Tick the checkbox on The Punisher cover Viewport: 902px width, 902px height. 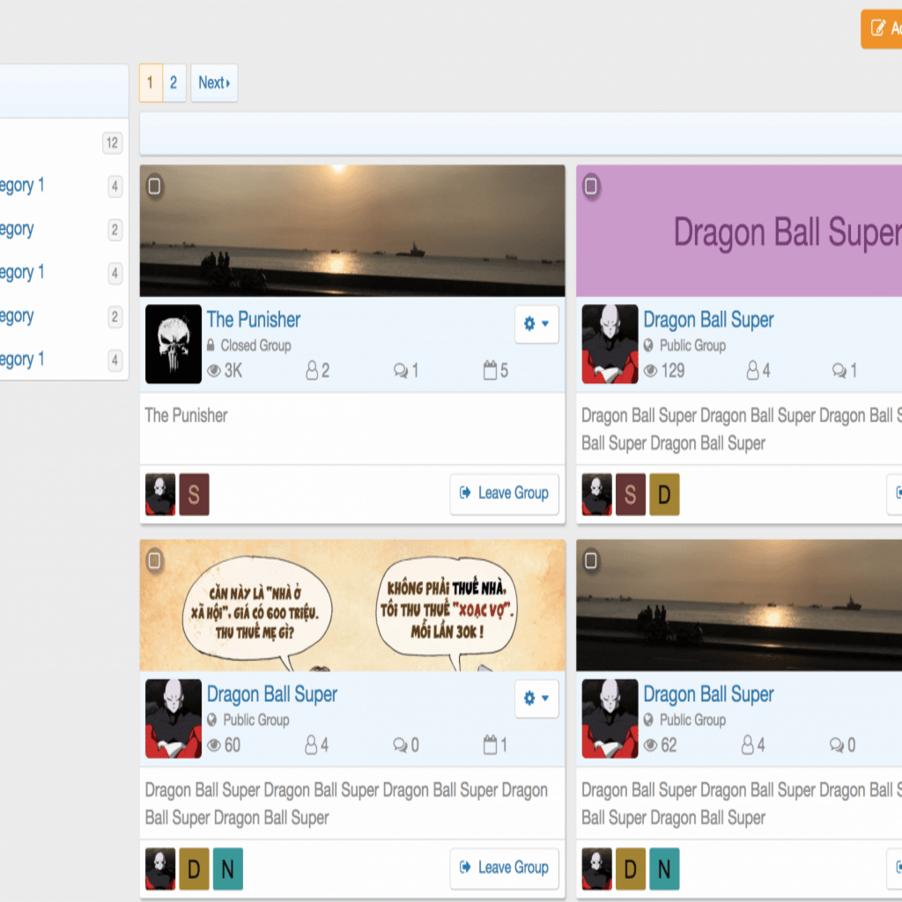[154, 187]
